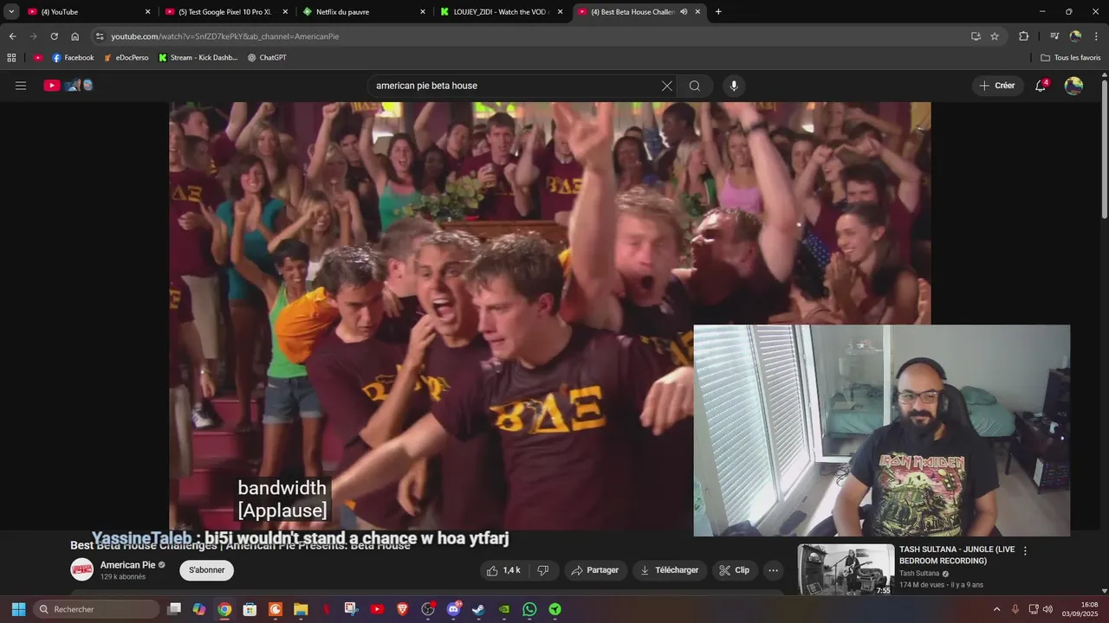Image resolution: width=1109 pixels, height=623 pixels.
Task: Open Tous les favoris folder
Action: coord(1071,58)
